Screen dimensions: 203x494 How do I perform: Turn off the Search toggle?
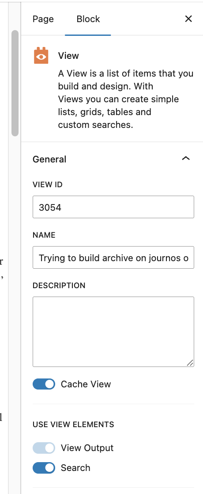pyautogui.click(x=44, y=468)
